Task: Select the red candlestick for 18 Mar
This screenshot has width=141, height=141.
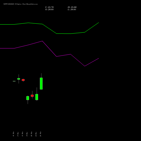Action: click(x=23, y=80)
